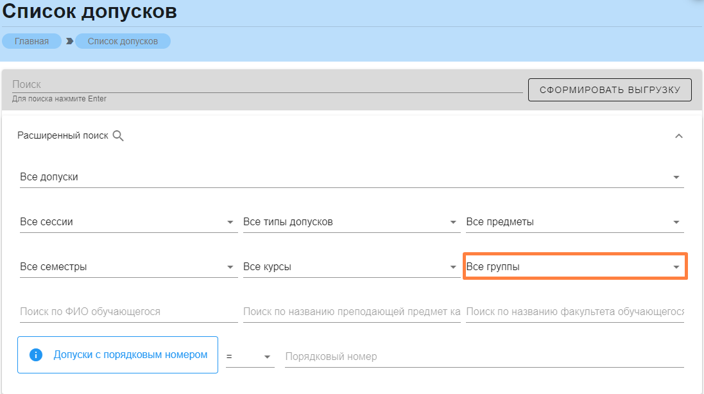Click the Порядковый номер input field
Screen dimensions: 704x394
pos(483,357)
